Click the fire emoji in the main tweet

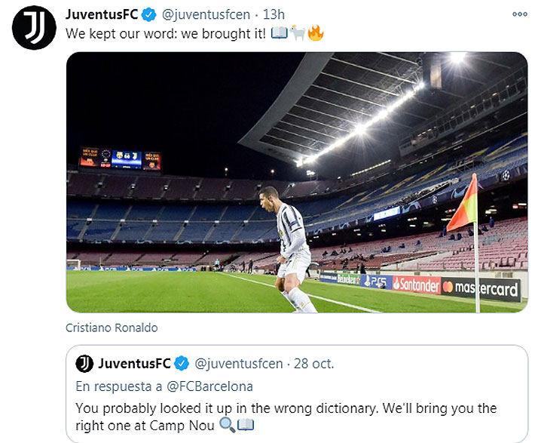(315, 34)
